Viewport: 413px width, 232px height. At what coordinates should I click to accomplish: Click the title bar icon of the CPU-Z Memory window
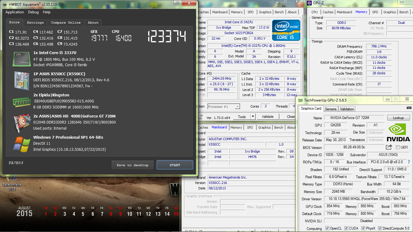[310, 3]
